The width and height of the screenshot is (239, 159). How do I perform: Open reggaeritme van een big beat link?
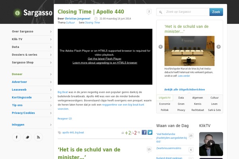pyautogui.click(x=123, y=105)
